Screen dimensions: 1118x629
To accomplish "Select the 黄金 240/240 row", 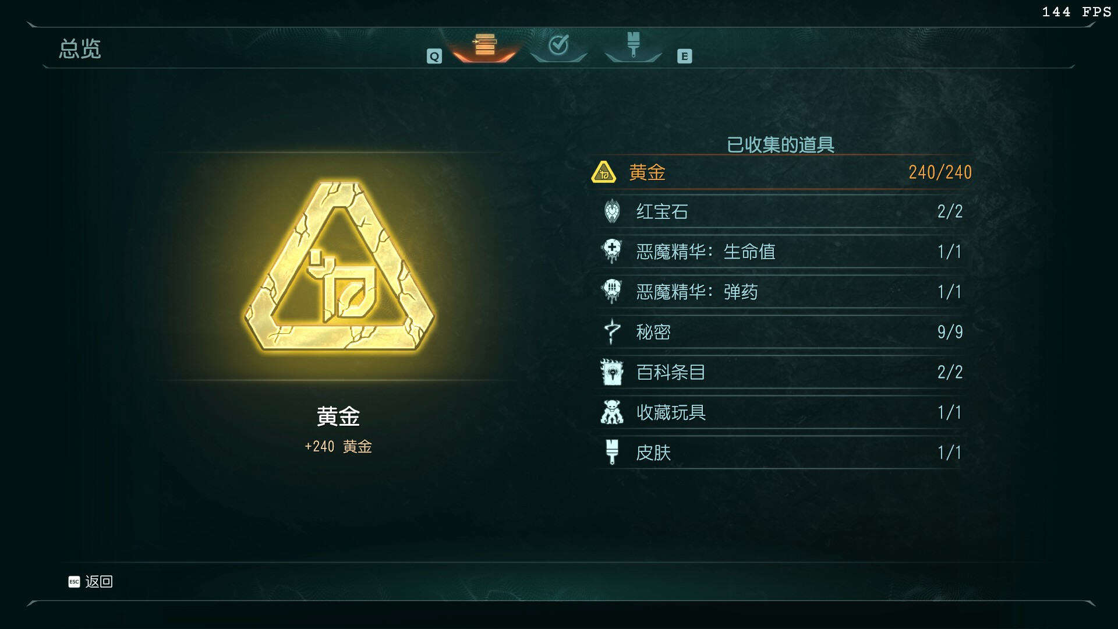I will tap(781, 172).
